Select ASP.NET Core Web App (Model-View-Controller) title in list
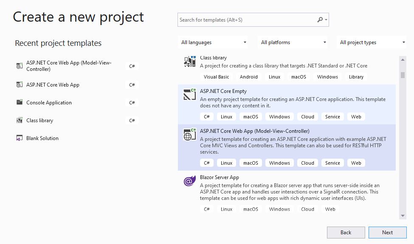 tap(254, 131)
